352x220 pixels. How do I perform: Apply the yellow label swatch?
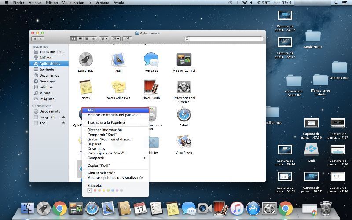pyautogui.click(x=104, y=191)
